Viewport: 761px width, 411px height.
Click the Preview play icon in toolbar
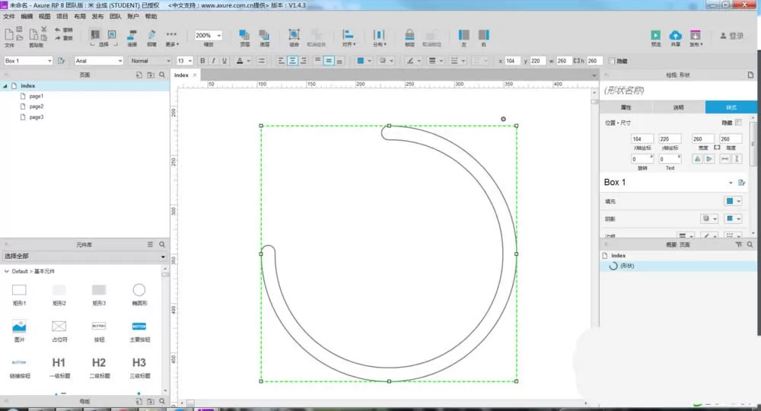(x=655, y=36)
